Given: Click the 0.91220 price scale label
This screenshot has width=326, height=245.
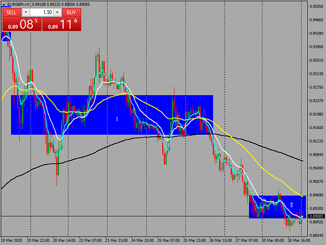Looking at the screenshot, I should (x=317, y=141).
